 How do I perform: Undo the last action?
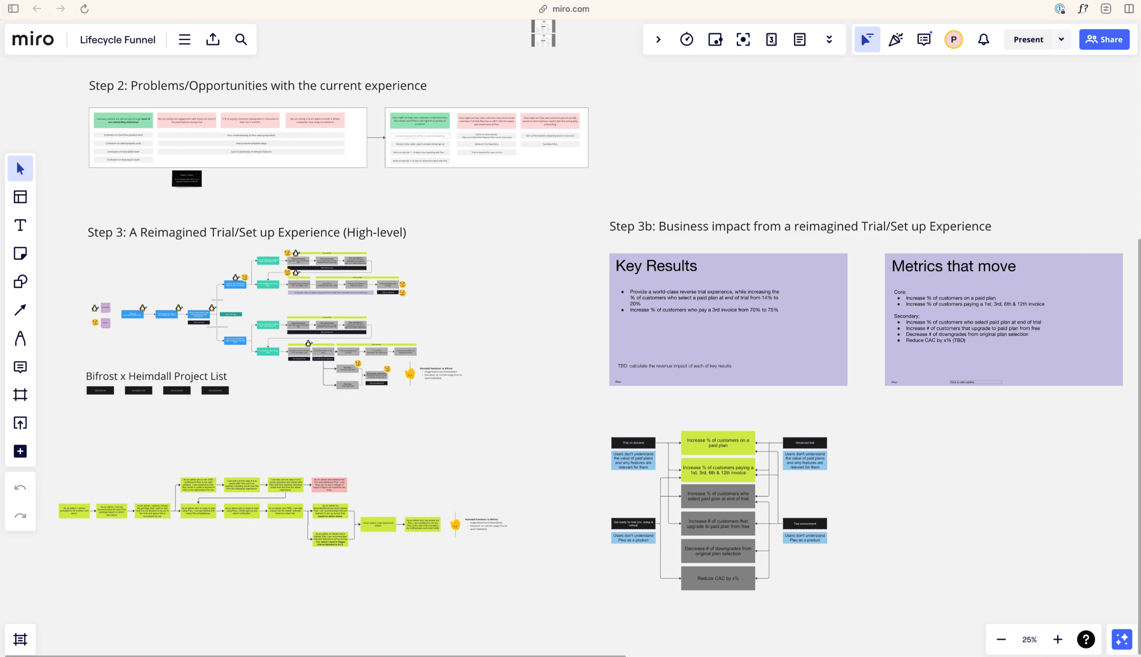pyautogui.click(x=20, y=488)
